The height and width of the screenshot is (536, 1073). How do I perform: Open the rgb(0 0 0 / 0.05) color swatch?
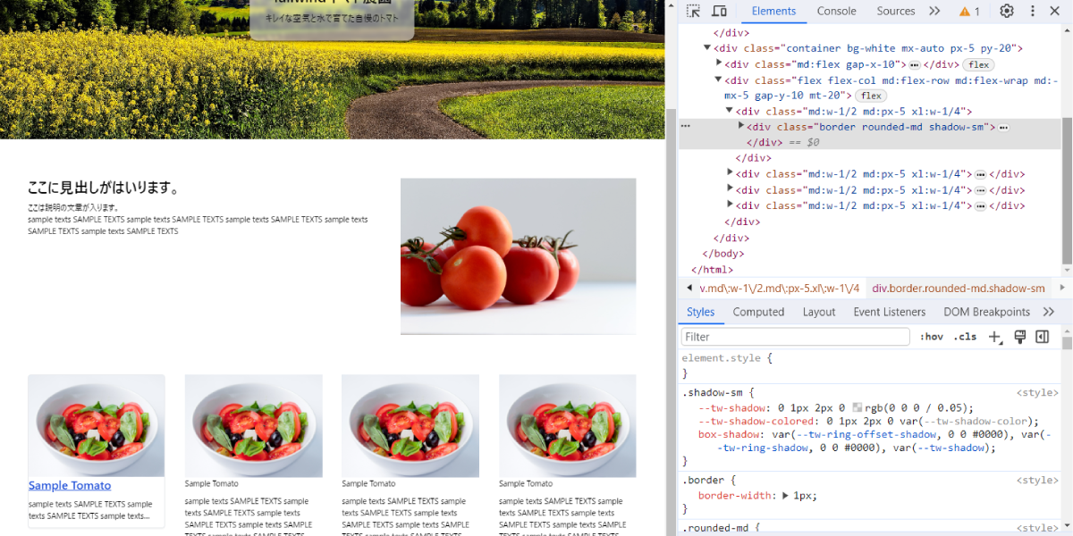[x=858, y=407]
